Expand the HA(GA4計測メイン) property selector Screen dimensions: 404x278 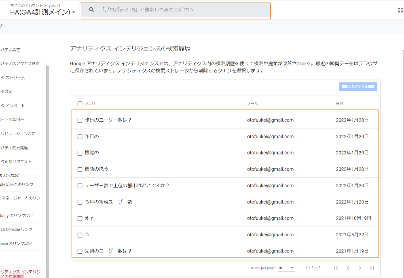point(74,12)
